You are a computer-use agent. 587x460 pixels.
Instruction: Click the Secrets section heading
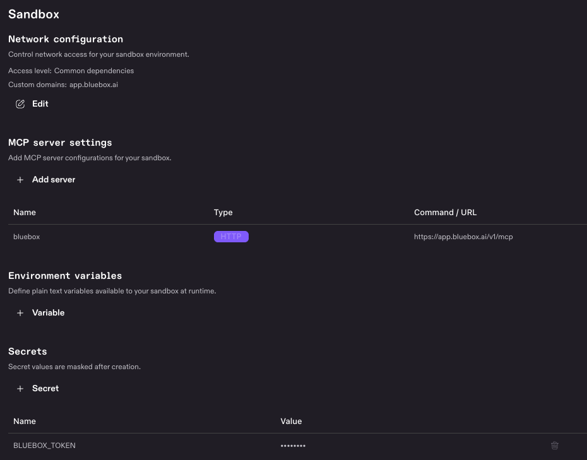tap(28, 351)
